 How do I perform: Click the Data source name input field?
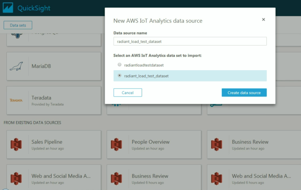coord(190,42)
